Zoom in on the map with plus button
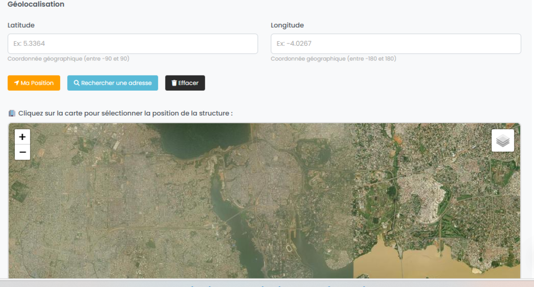Screen dimensions: 534x287 pos(22,137)
